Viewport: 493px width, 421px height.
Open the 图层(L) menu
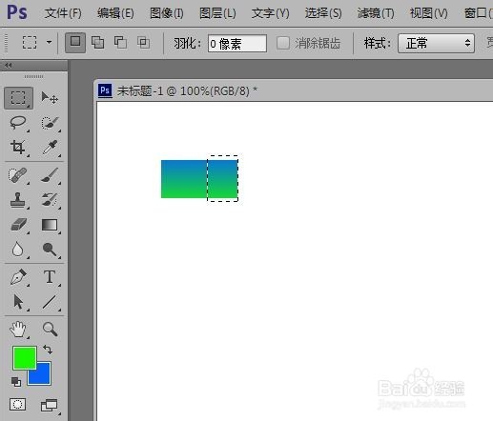click(217, 13)
